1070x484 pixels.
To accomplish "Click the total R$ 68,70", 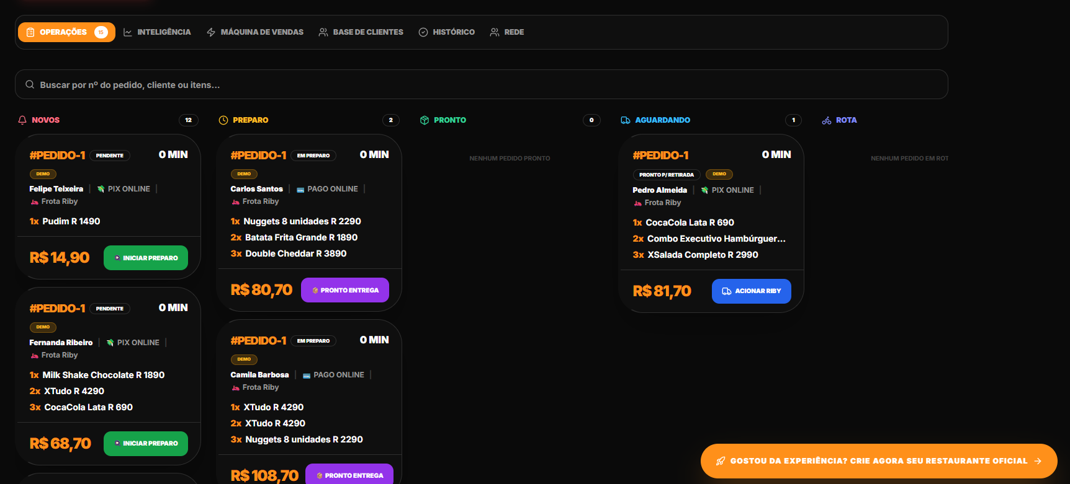I will 60,444.
